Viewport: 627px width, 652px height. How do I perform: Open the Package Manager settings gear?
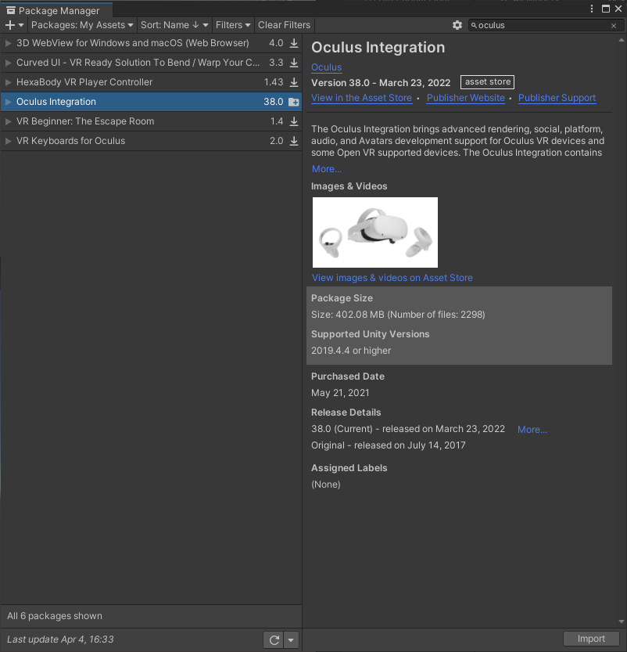point(457,25)
